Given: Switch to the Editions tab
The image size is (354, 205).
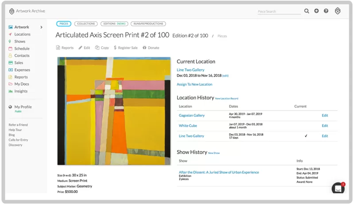Looking at the screenshot, I should [x=114, y=24].
